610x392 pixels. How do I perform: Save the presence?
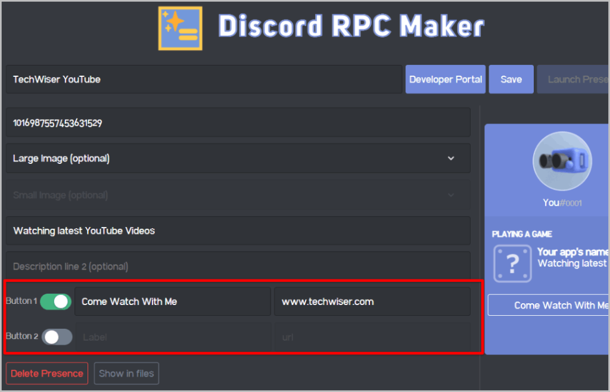pos(511,79)
